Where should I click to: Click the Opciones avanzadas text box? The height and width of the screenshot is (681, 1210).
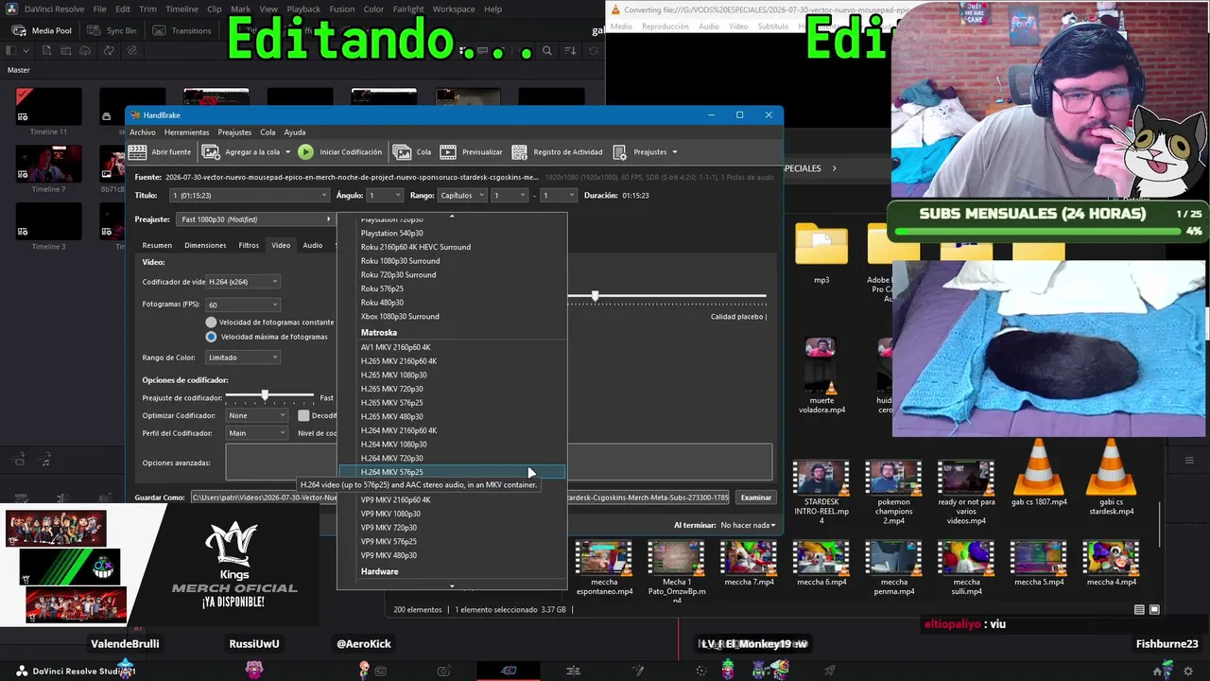tap(499, 463)
